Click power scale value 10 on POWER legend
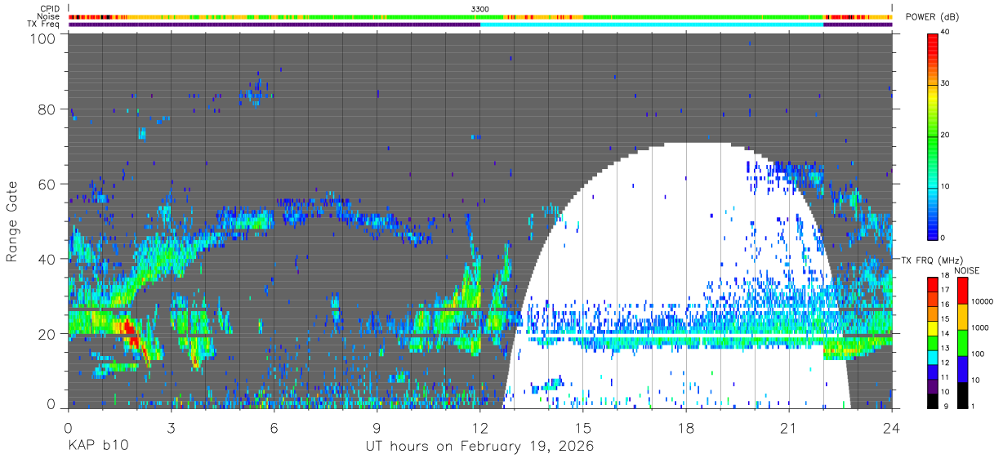Viewport: 1003px width, 463px height. (946, 186)
